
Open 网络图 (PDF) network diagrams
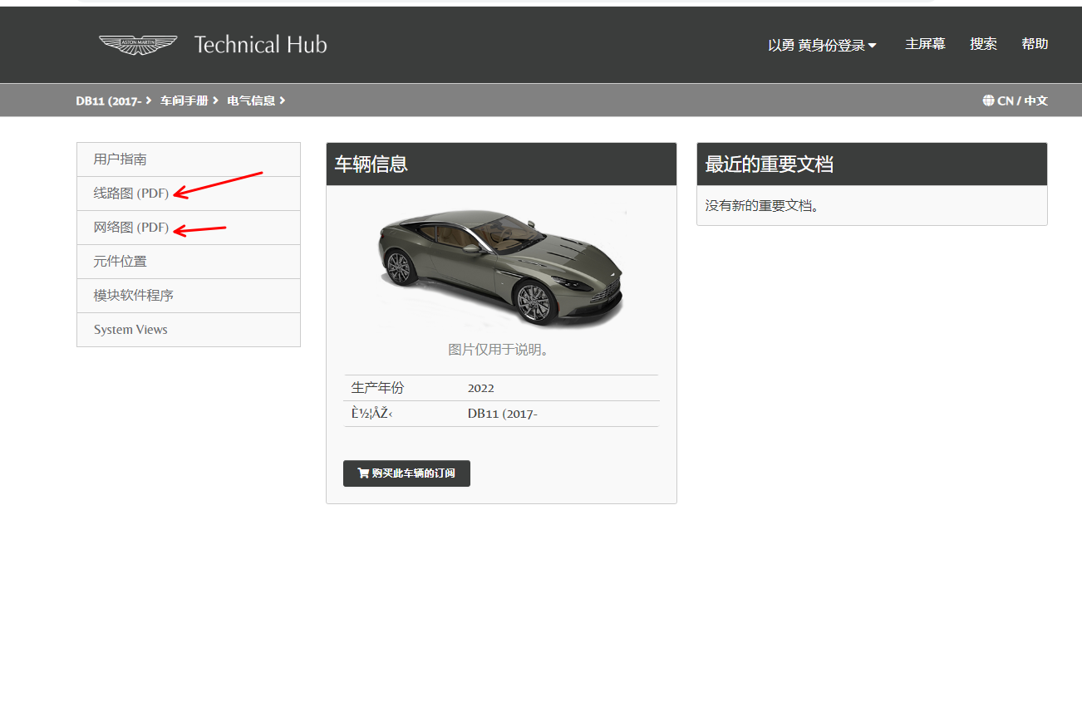click(131, 228)
